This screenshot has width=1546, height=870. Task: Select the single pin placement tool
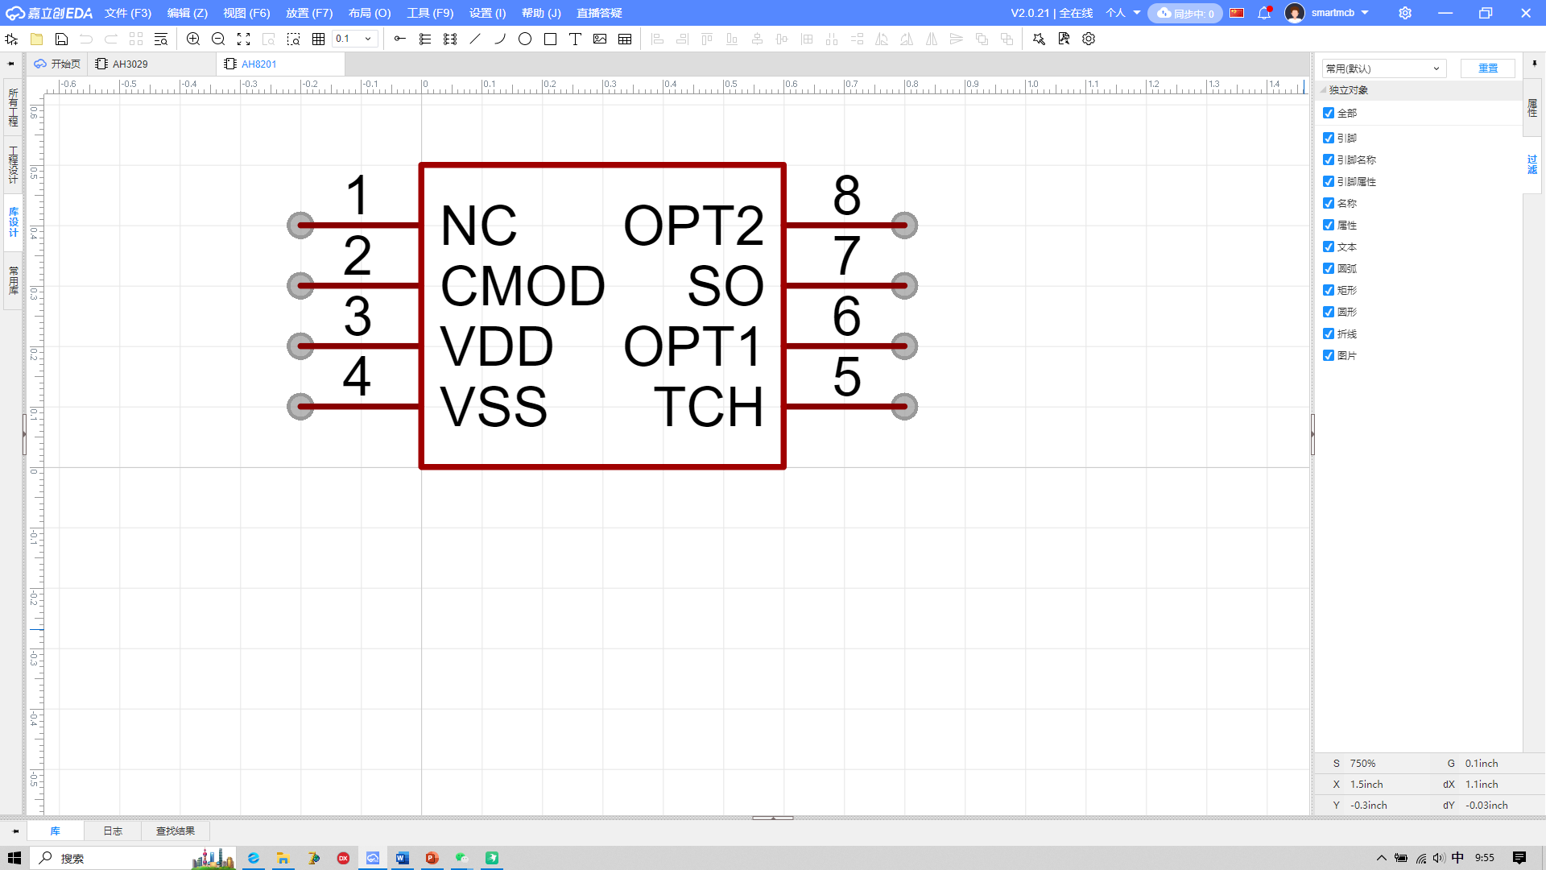[400, 39]
